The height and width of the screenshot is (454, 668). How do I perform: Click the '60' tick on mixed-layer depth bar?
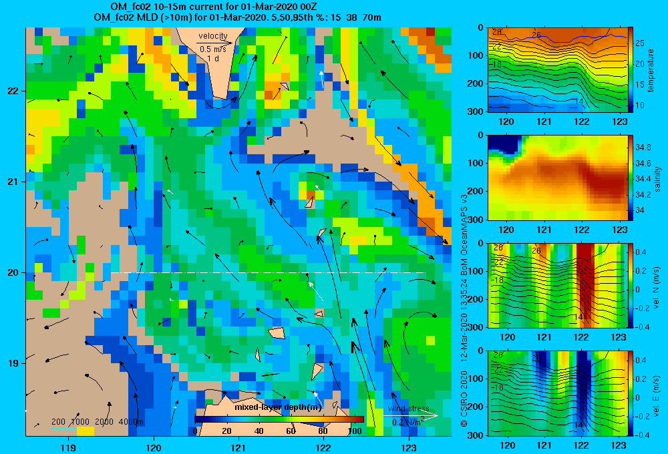pos(291,431)
